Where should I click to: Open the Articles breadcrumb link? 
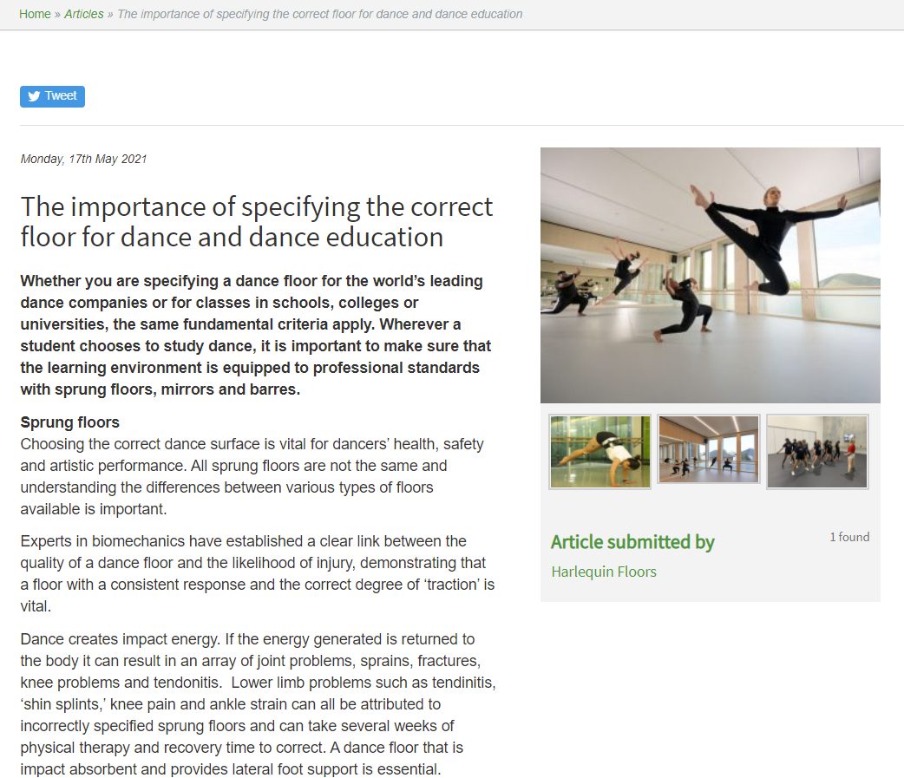pos(84,14)
